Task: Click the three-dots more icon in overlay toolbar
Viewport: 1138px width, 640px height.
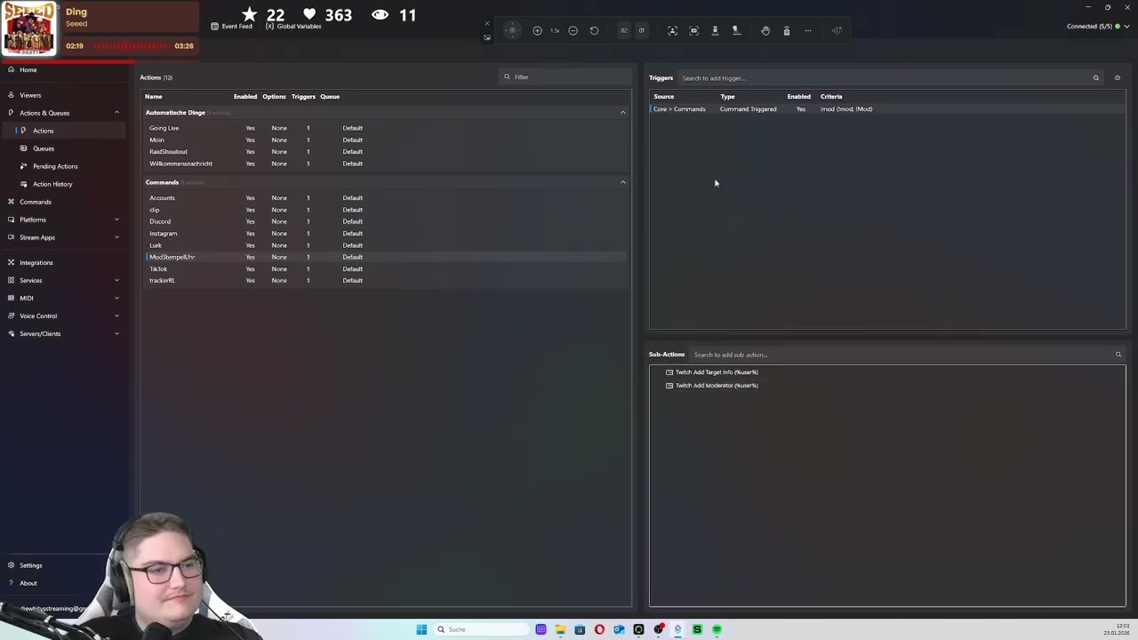Action: [x=807, y=30]
